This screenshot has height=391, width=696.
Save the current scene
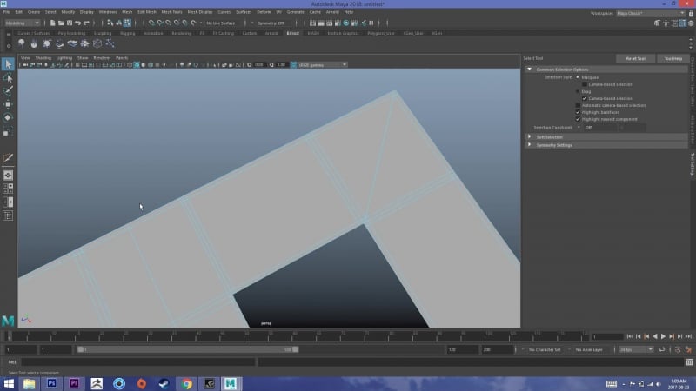[x=70, y=23]
